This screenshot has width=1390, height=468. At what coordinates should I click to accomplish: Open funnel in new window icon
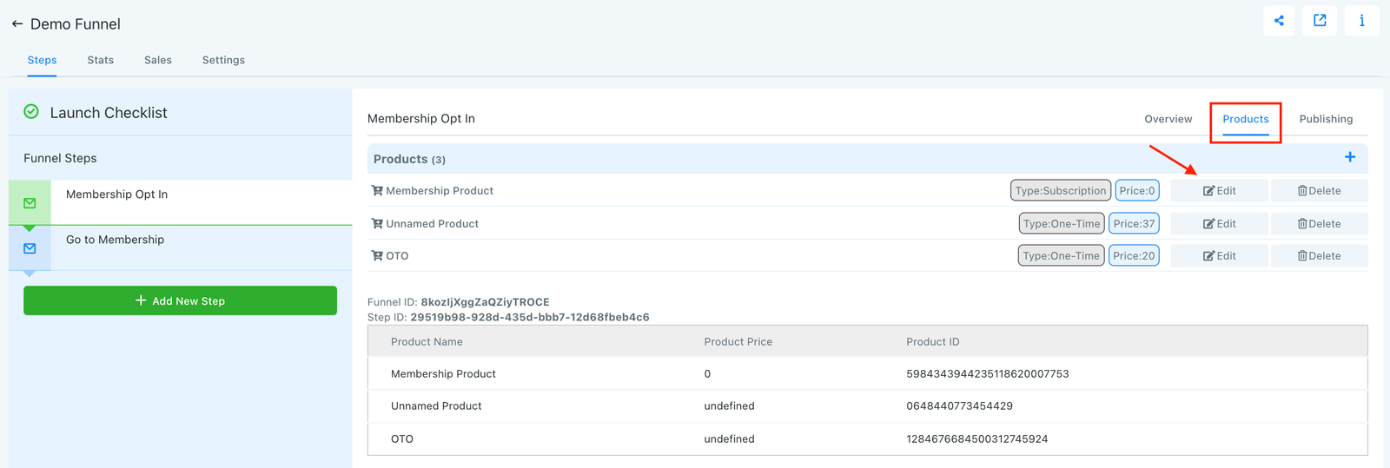pos(1320,21)
